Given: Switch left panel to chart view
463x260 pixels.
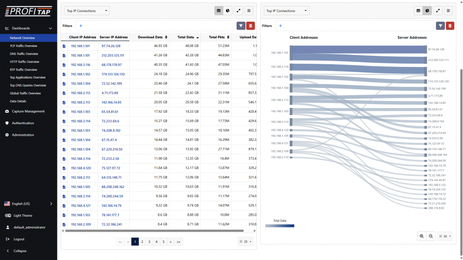Looking at the screenshot, I should tap(228, 11).
